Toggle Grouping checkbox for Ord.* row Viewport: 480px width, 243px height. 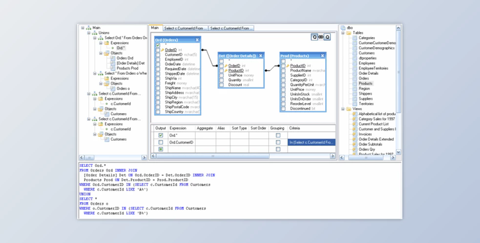coord(278,136)
